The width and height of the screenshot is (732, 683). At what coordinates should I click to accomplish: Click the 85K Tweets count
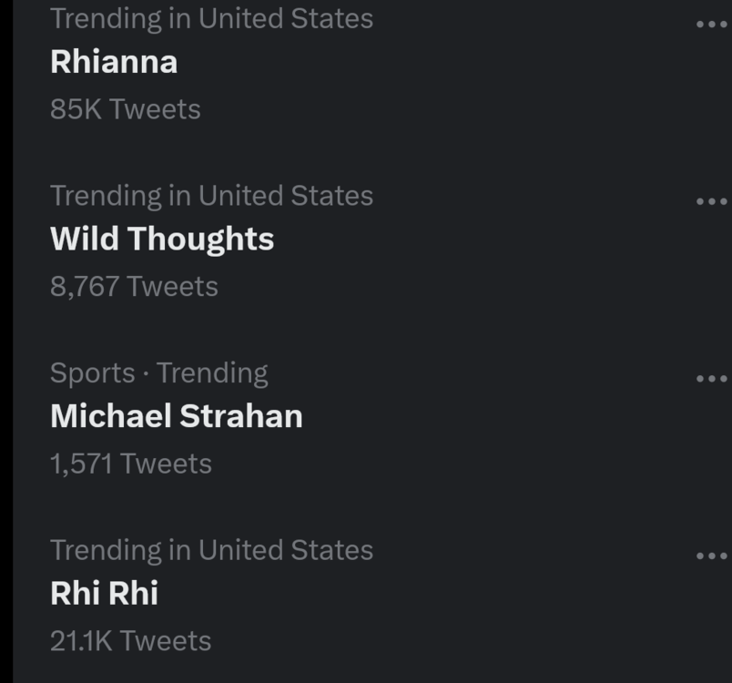pyautogui.click(x=125, y=109)
